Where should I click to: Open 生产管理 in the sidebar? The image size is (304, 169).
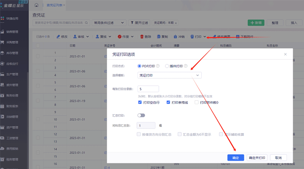click(x=12, y=74)
